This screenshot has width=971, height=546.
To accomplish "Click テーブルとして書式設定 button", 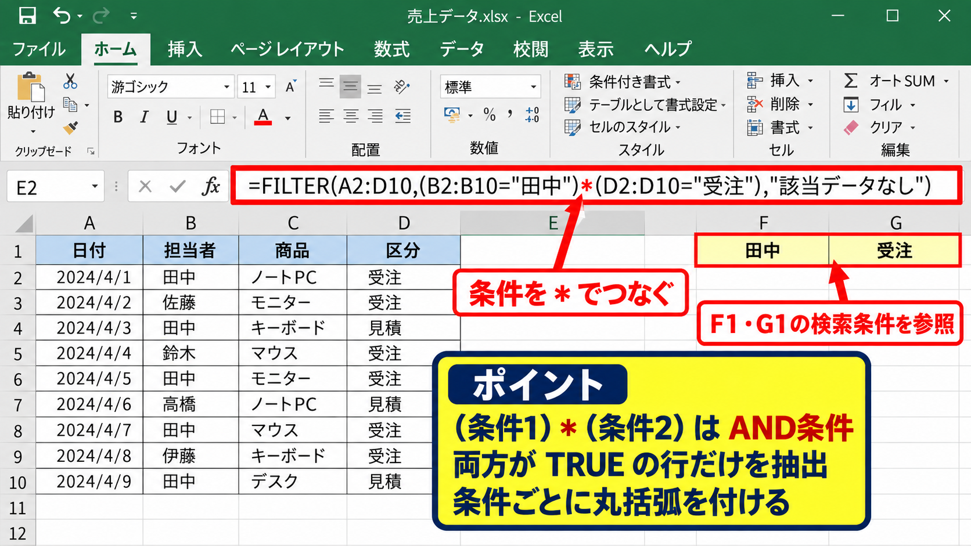I will tap(645, 104).
